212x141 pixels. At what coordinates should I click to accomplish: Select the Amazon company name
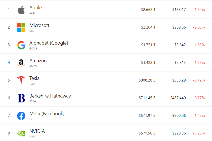pos(38,61)
